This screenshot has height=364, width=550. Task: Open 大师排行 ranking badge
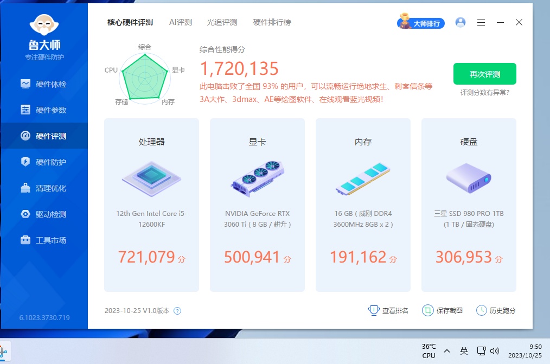[421, 23]
